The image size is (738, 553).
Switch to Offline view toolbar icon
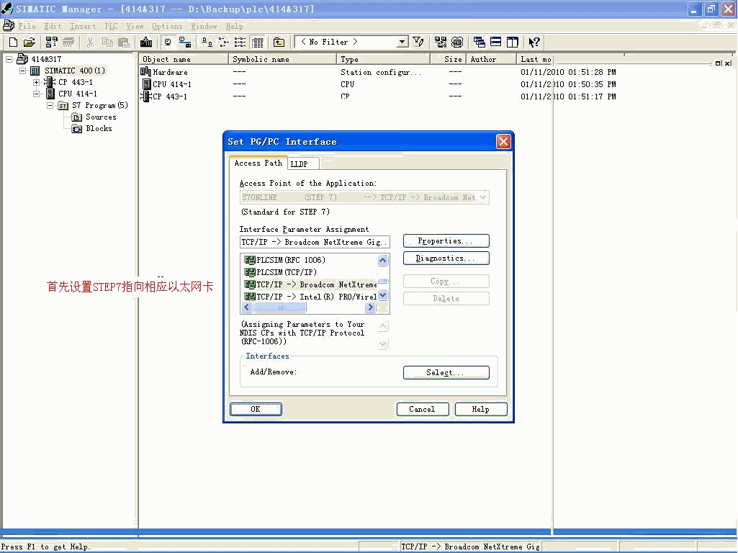(168, 42)
